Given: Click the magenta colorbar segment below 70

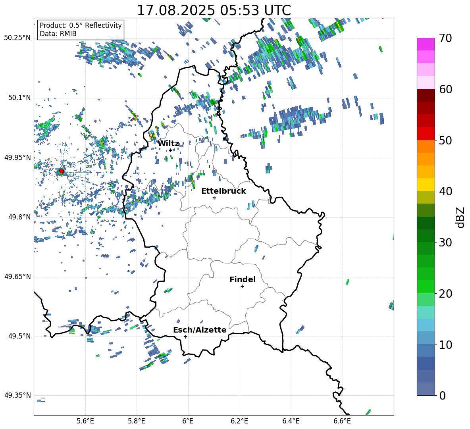Looking at the screenshot, I should click(426, 44).
